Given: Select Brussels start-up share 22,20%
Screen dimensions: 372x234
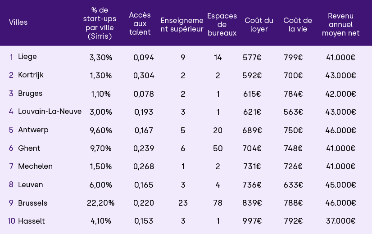Looking at the screenshot, I should (x=100, y=203).
